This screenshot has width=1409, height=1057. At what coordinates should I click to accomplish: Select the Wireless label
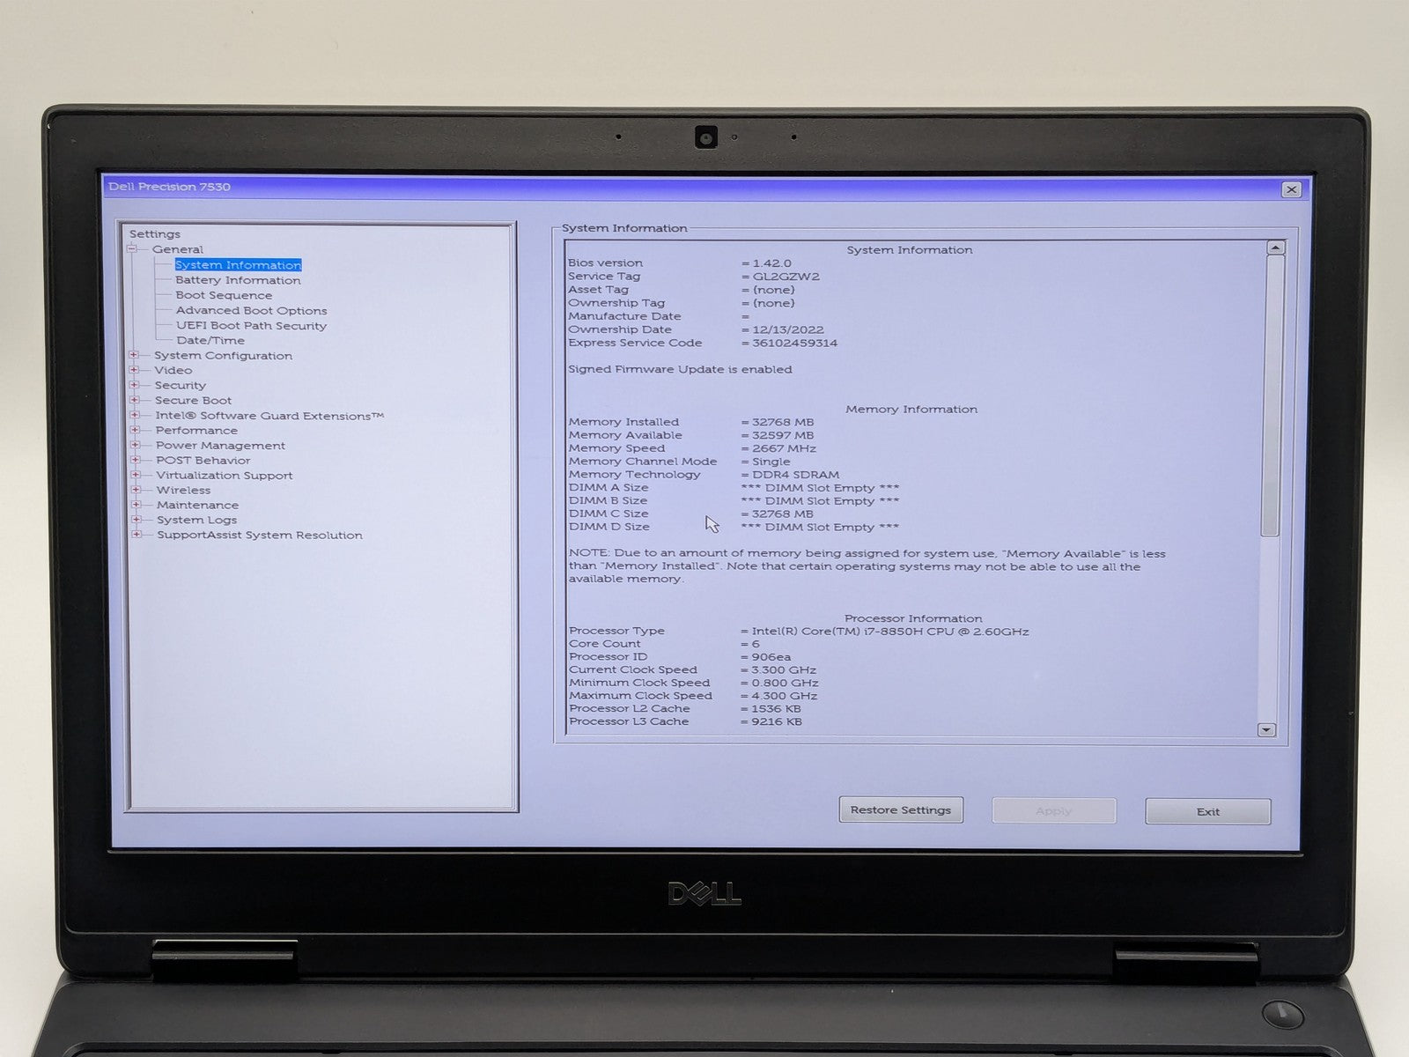click(x=183, y=490)
